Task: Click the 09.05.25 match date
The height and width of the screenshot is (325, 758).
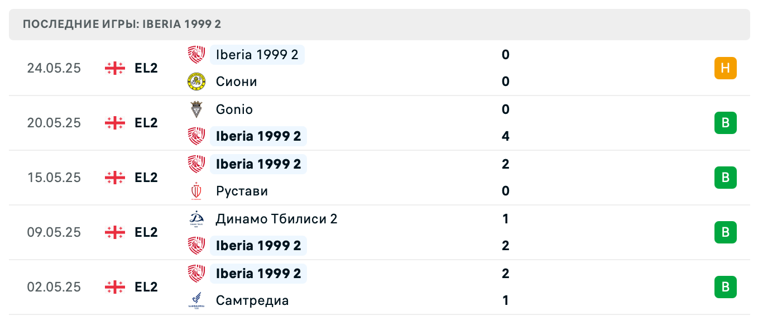Action: (x=54, y=232)
